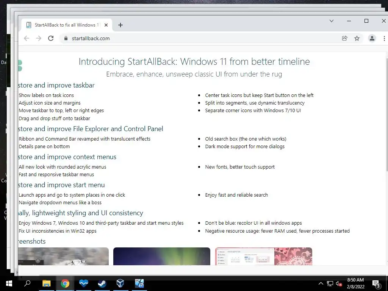Click the 'improve taskbar' section heading
The image size is (388, 291).
[x=56, y=85]
